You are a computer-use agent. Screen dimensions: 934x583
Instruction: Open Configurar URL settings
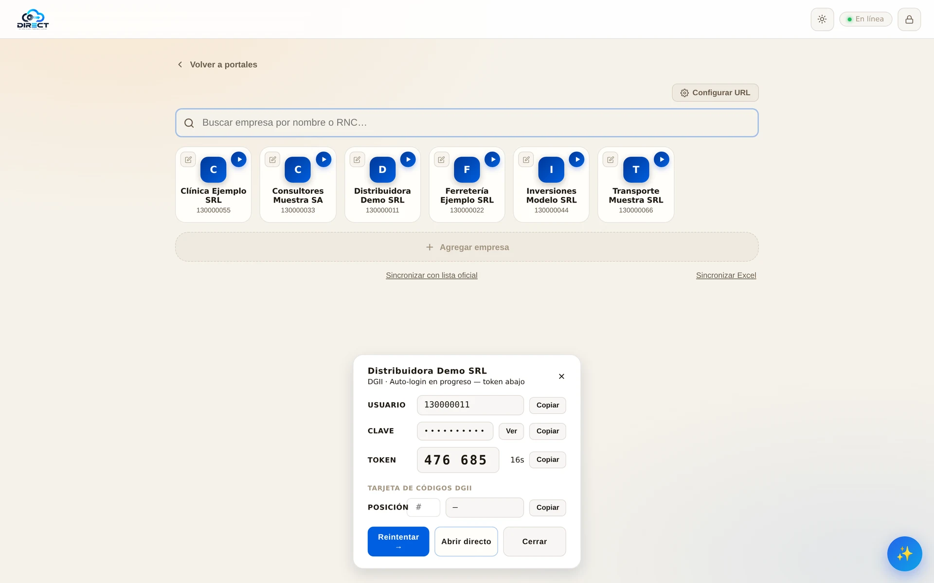[715, 93]
